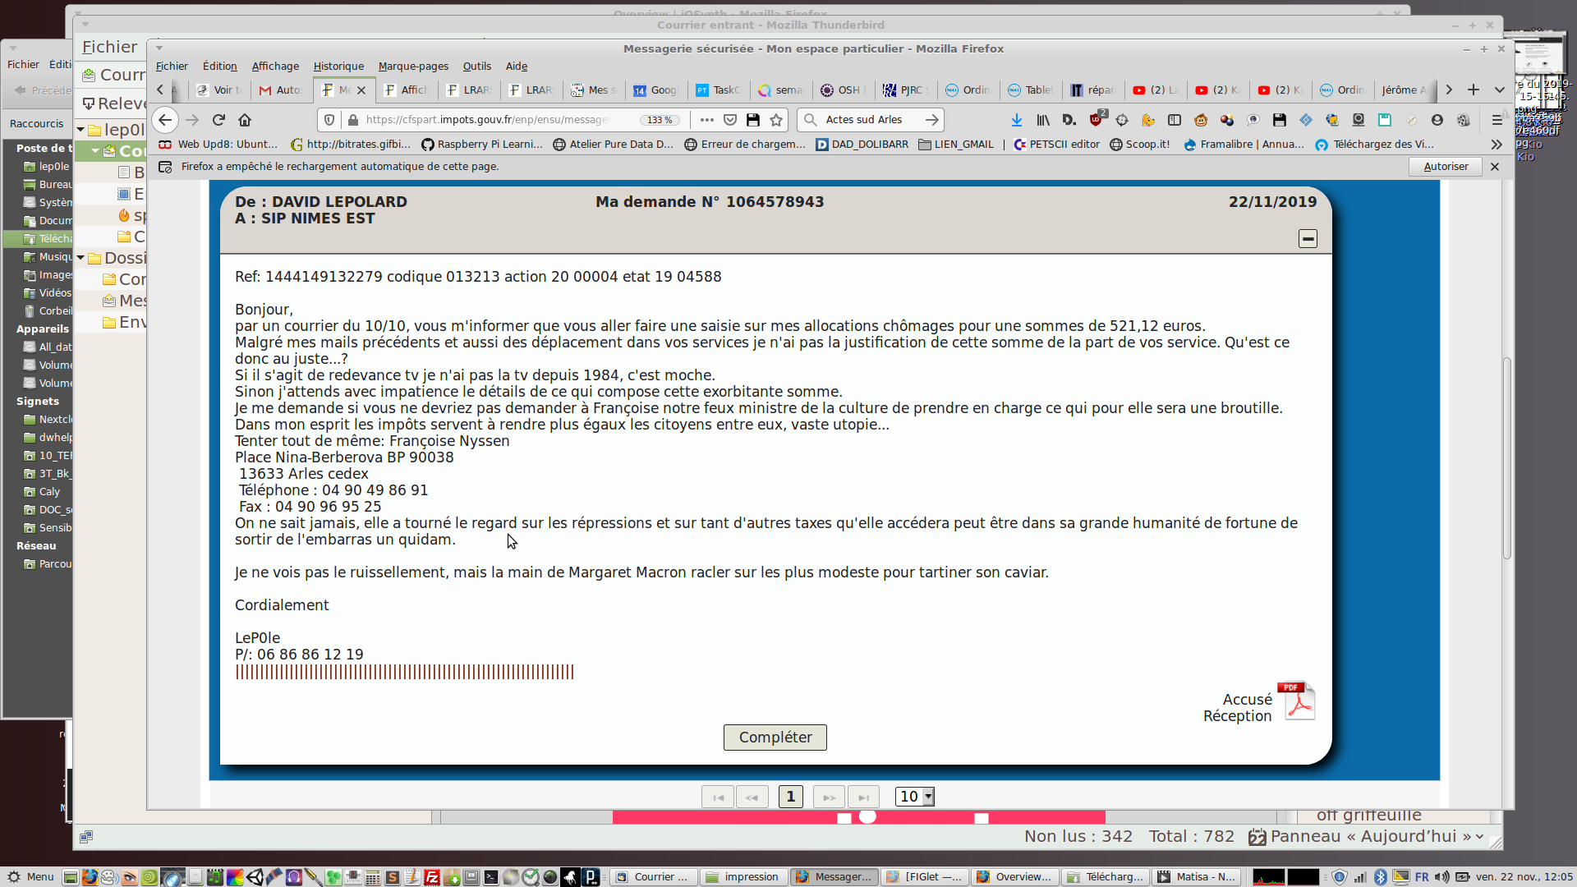
Task: Bookmark this page with star icon
Action: (x=776, y=120)
